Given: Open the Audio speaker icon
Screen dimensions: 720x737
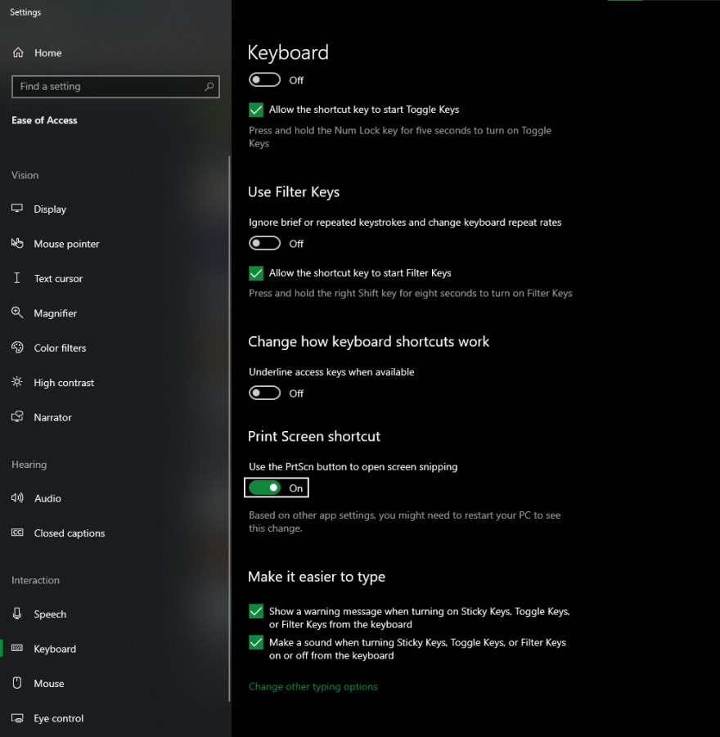Looking at the screenshot, I should pos(17,498).
